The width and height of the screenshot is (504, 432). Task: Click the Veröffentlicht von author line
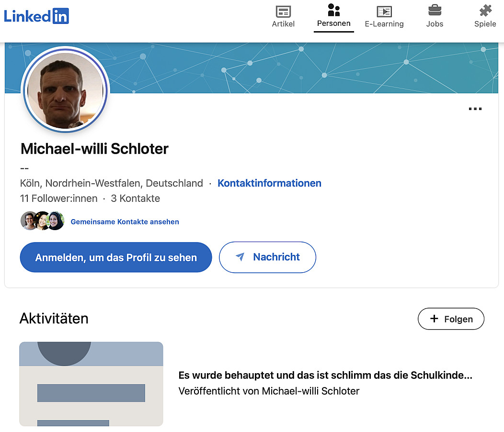tap(269, 391)
